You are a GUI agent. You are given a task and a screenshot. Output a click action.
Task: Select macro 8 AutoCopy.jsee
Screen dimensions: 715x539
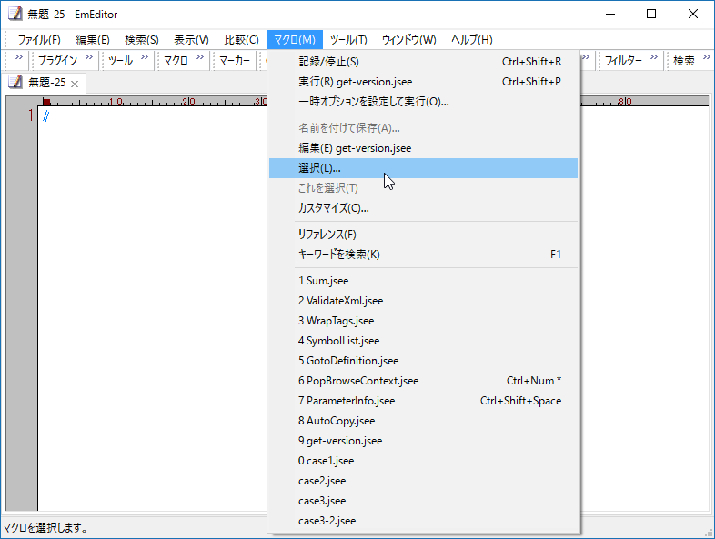click(423, 421)
